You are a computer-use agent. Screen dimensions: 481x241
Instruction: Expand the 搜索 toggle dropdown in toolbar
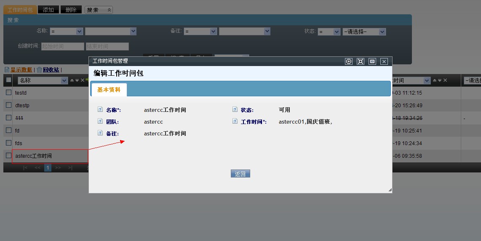[x=99, y=10]
